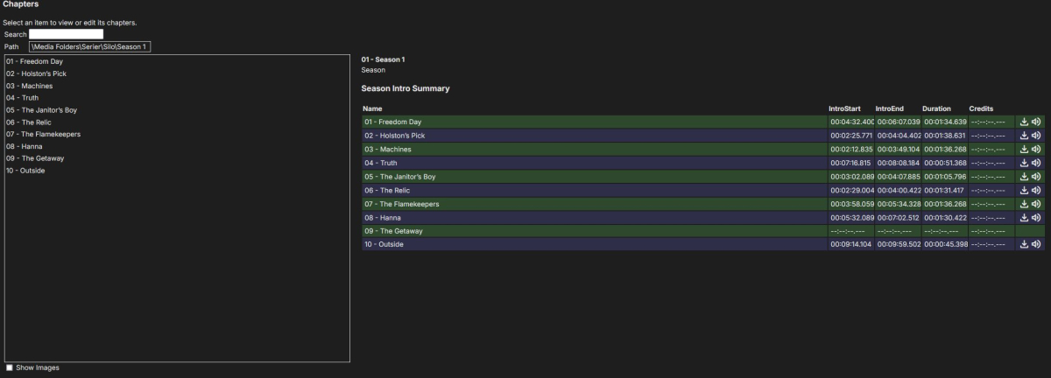Click the IntroStart column header
The height and width of the screenshot is (378, 1051).
[x=844, y=108]
